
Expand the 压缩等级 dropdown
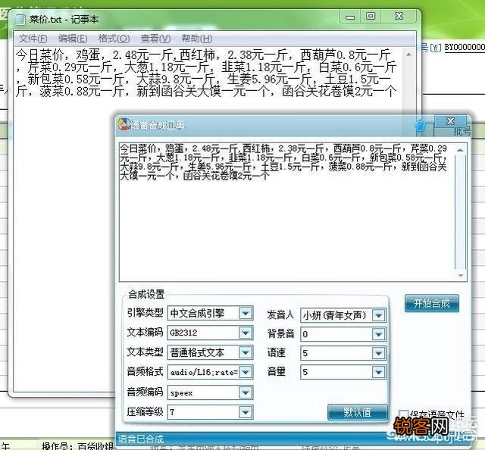(246, 412)
